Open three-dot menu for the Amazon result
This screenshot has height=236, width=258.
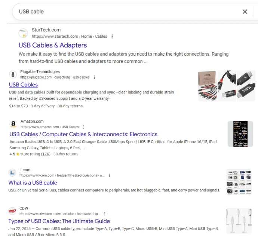tap(83, 127)
